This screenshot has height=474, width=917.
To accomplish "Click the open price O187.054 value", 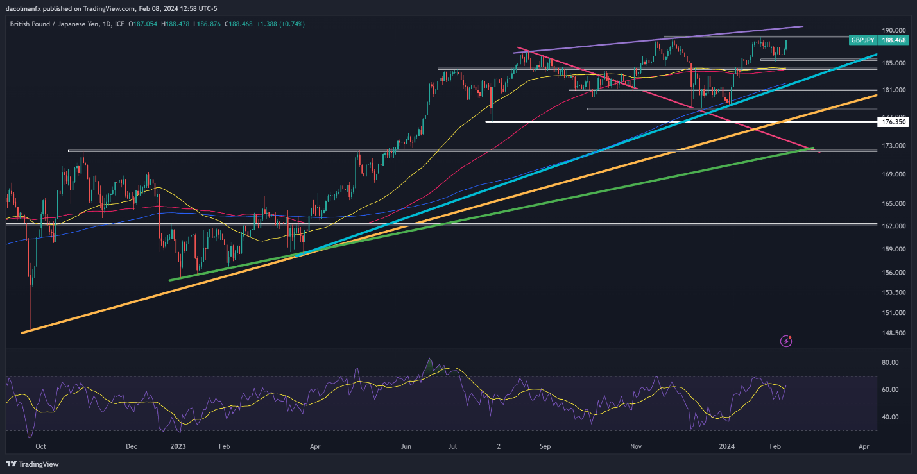I will tap(144, 24).
